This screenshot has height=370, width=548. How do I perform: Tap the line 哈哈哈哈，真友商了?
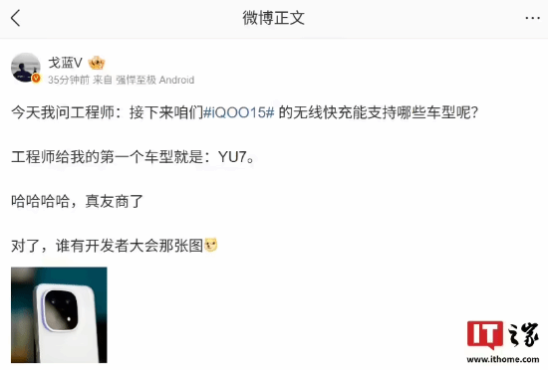tap(78, 201)
